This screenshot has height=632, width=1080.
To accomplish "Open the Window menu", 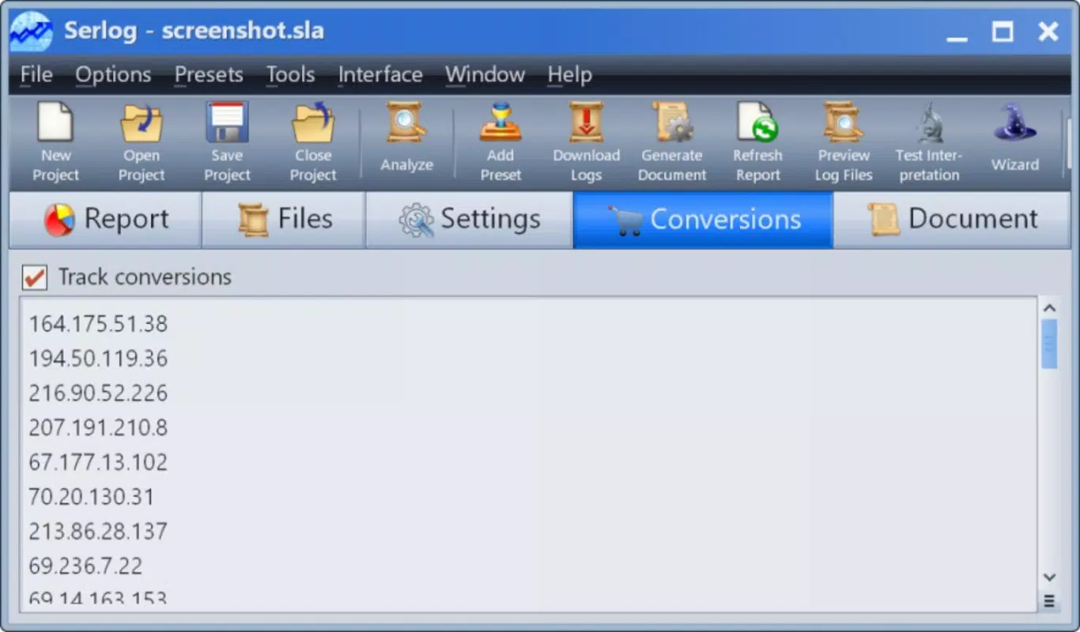I will pyautogui.click(x=485, y=75).
